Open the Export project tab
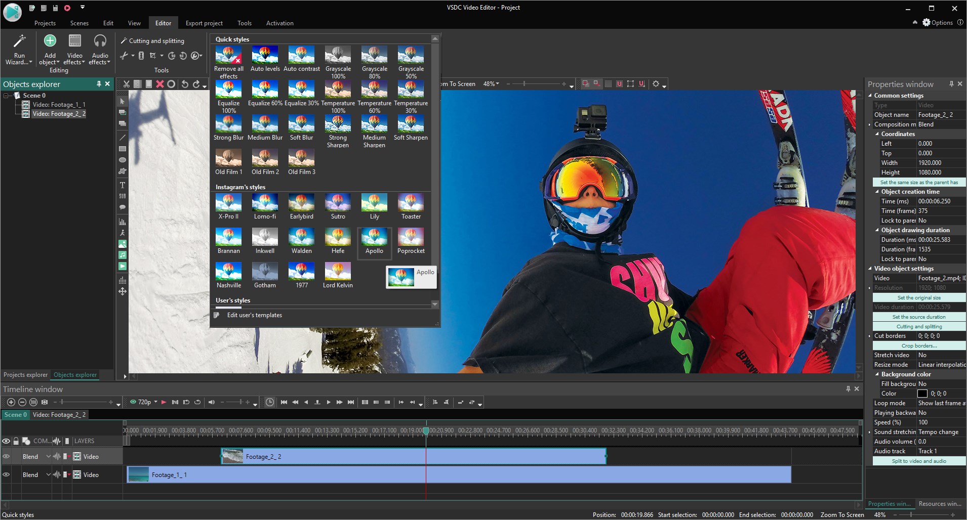This screenshot has height=520, width=967. tap(204, 23)
